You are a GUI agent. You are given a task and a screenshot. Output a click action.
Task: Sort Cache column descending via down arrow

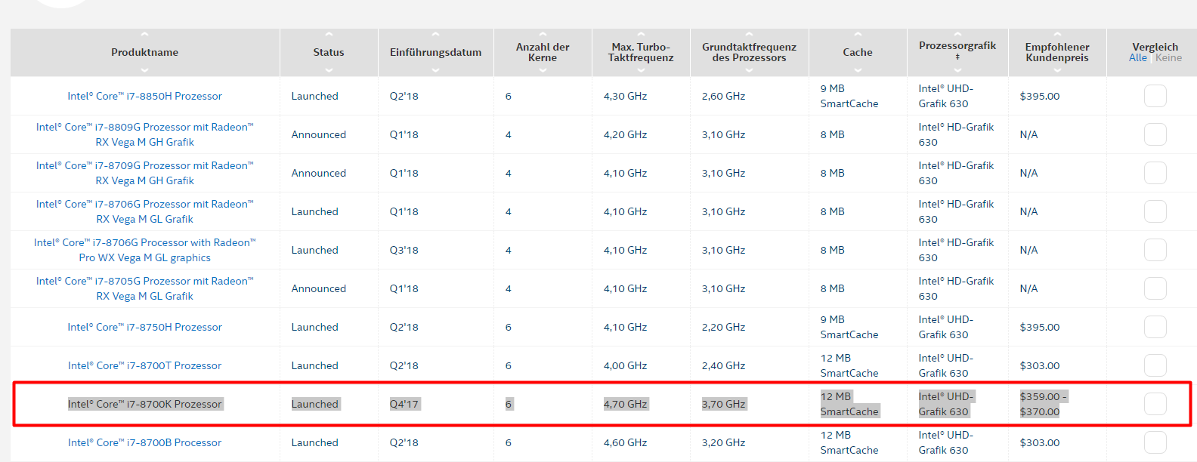(x=858, y=70)
